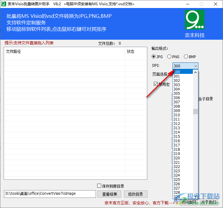This screenshot has height=208, width=223.
Task: Pick 322 from the DPI options
Action: coord(183,166)
